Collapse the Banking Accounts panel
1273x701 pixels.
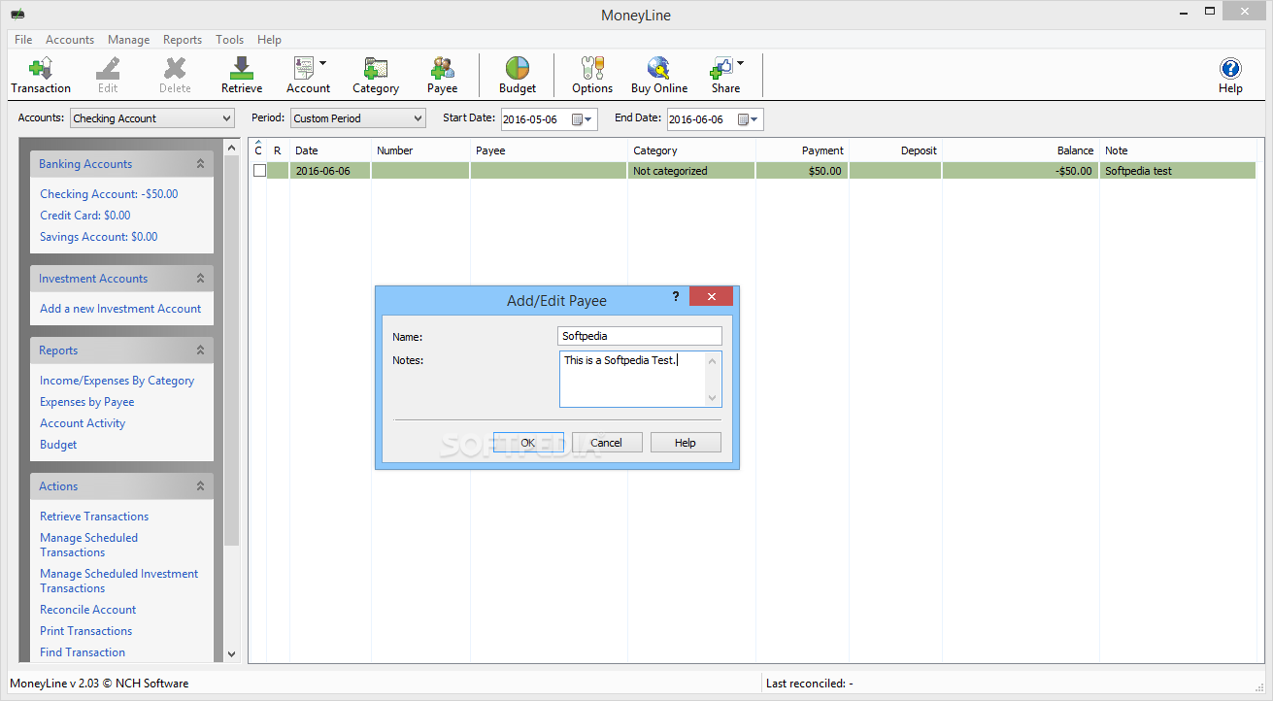coord(201,164)
